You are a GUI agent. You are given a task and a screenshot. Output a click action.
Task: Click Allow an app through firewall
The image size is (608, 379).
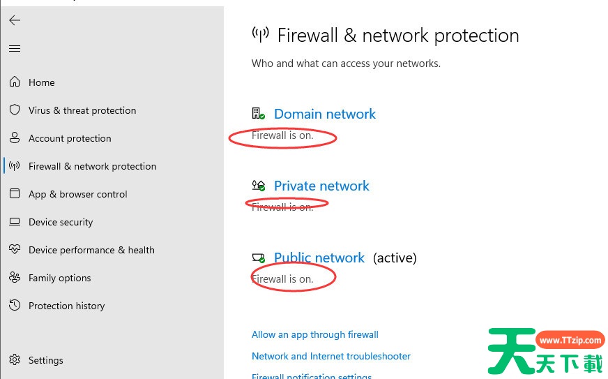[x=315, y=335]
